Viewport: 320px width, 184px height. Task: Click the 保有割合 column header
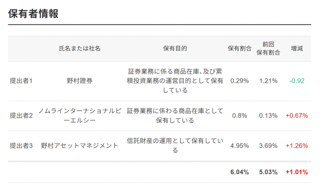click(240, 48)
